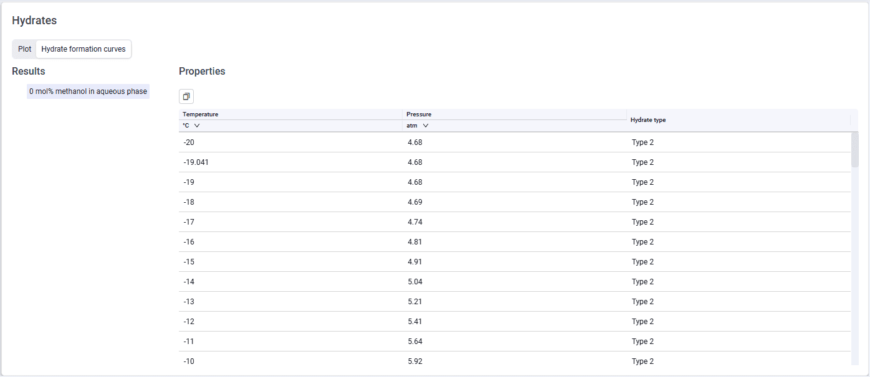The image size is (870, 377).
Task: Select the temperature cell -10
Action: (290, 361)
